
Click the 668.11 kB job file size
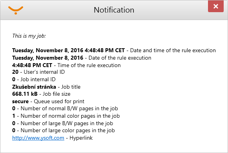[x=25, y=94]
